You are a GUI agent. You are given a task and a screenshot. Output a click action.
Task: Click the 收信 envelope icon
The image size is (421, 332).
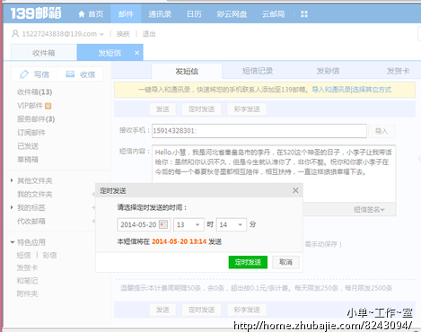(x=70, y=74)
